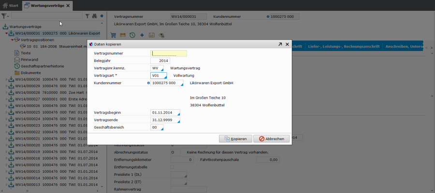The height and width of the screenshot is (193, 435).
Task: Open the Preisliste 1 (DL) dropdown
Action: coord(185,176)
